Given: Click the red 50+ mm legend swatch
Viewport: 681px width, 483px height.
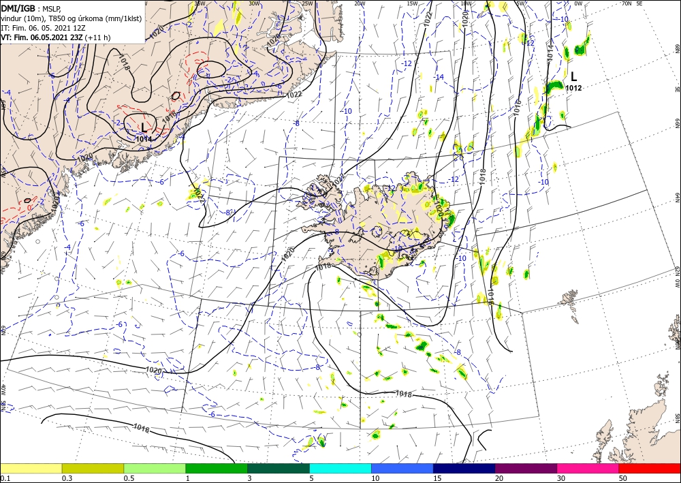Looking at the screenshot, I should (x=650, y=468).
